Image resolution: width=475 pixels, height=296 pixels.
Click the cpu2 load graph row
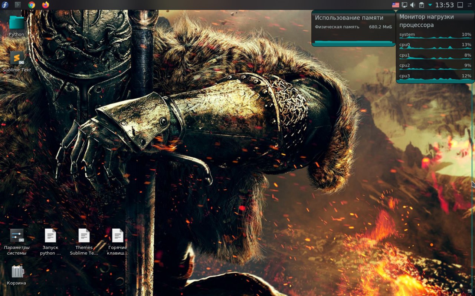click(x=435, y=66)
